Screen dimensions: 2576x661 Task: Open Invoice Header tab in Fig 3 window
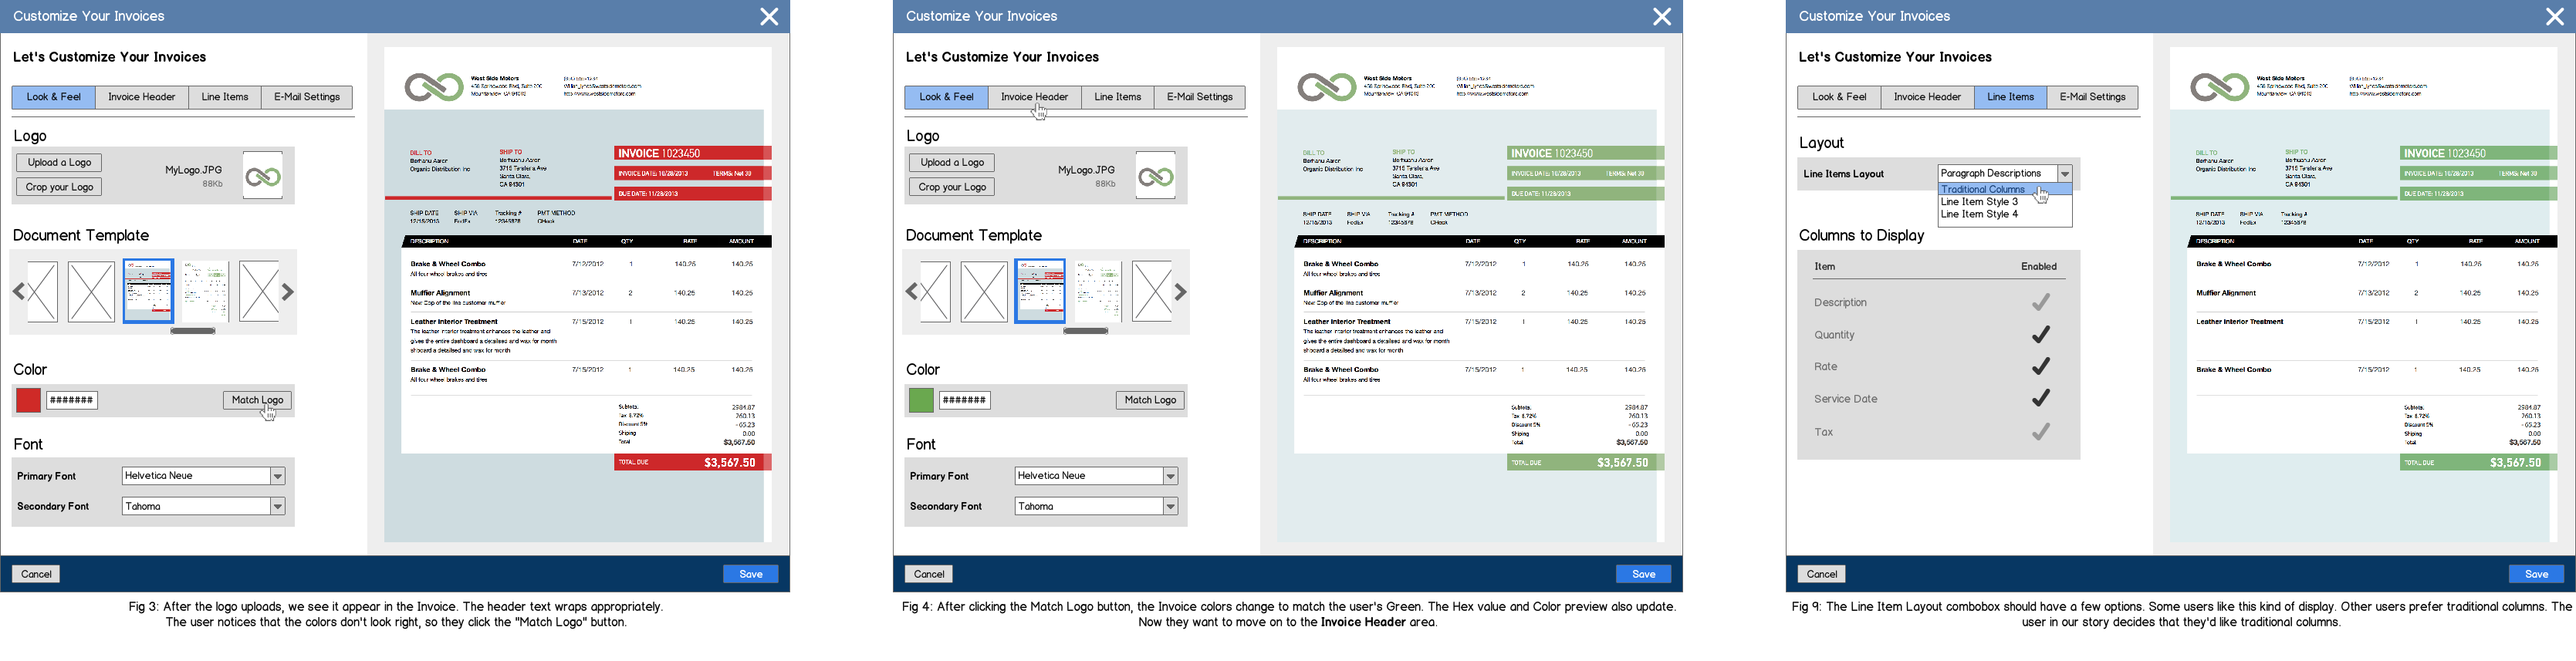pos(142,97)
